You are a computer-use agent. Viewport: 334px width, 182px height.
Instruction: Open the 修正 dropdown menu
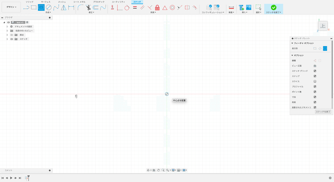tap(91, 12)
